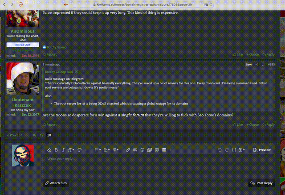
Task: Click the Attach files button
Action: pyautogui.click(x=56, y=183)
